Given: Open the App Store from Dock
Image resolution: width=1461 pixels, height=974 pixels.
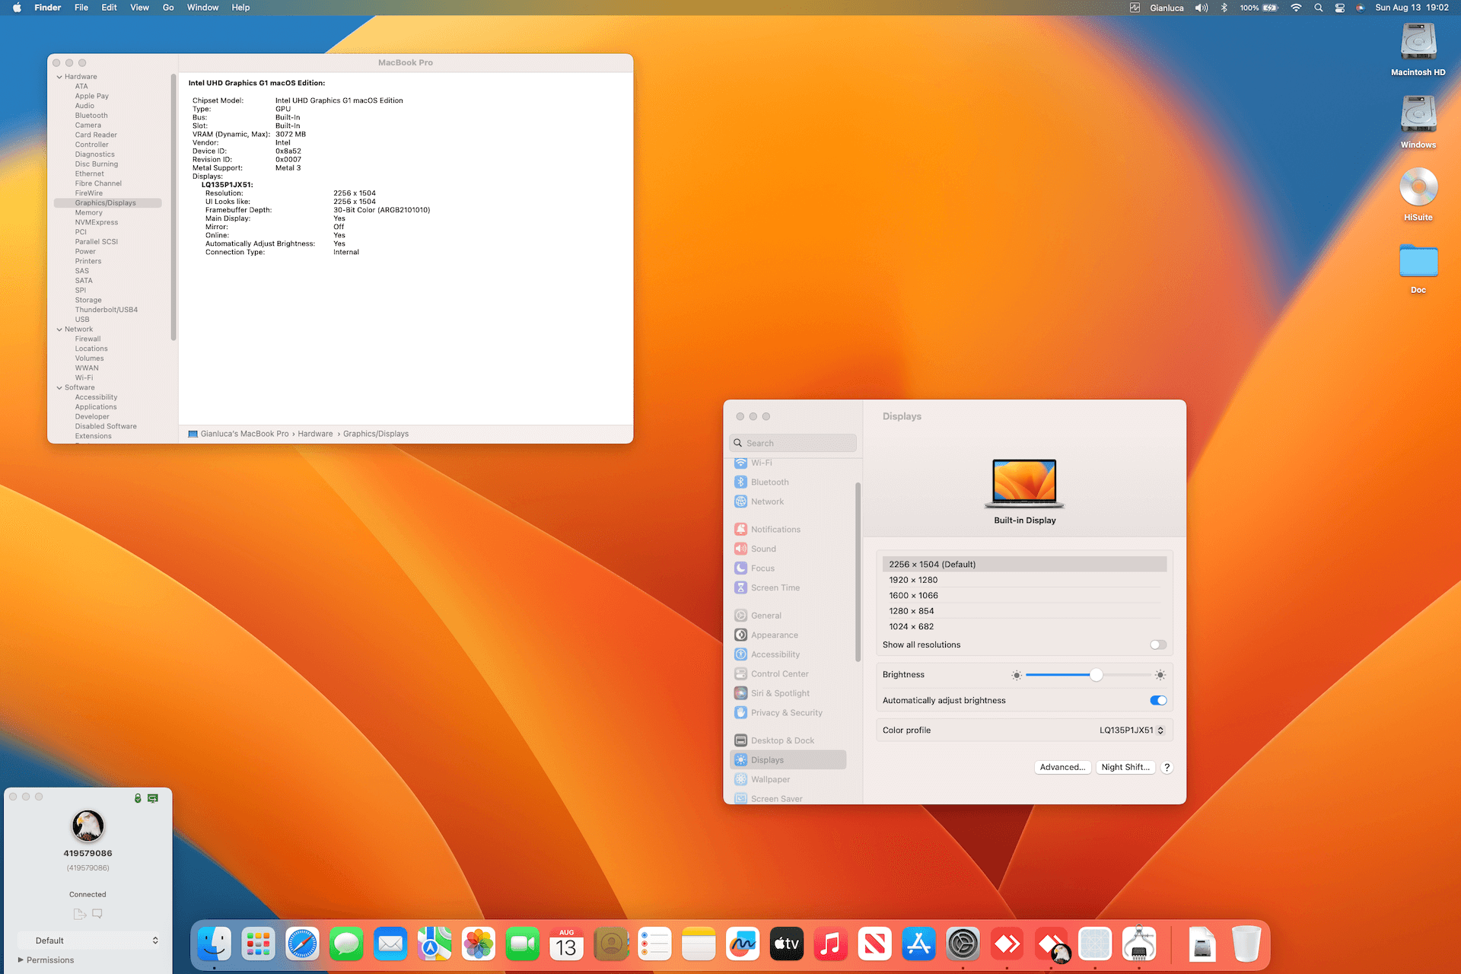Looking at the screenshot, I should (918, 944).
